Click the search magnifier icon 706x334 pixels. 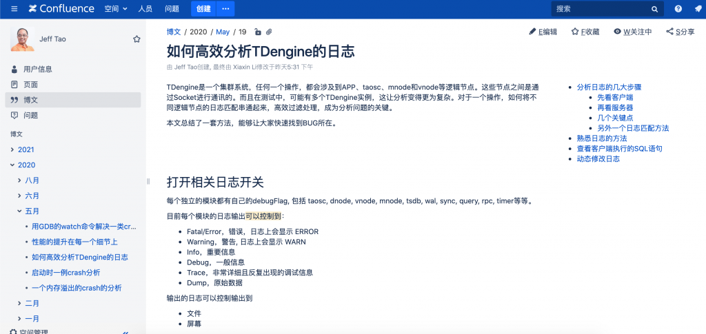pyautogui.click(x=655, y=9)
